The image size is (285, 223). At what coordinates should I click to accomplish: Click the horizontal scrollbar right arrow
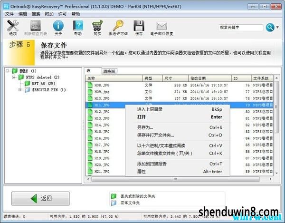[x=270, y=179]
